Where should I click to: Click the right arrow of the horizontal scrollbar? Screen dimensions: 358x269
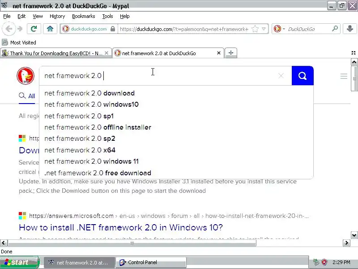346,243
